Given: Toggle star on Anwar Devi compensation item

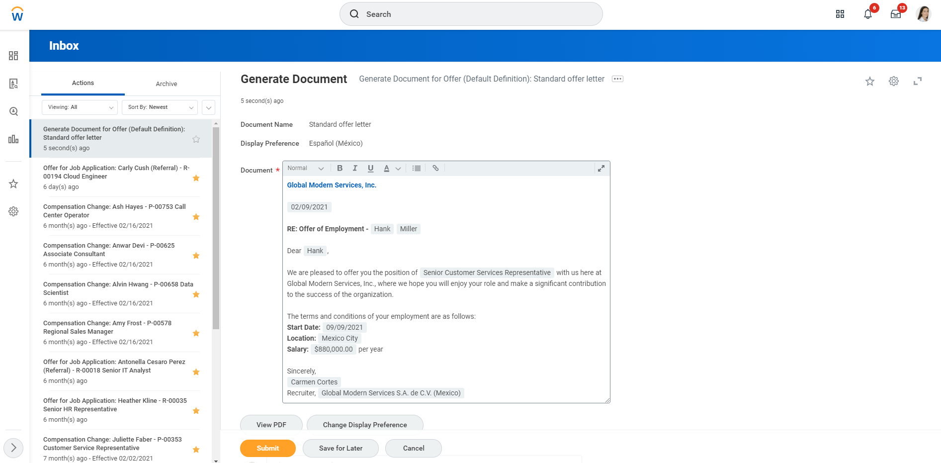Looking at the screenshot, I should pos(196,256).
